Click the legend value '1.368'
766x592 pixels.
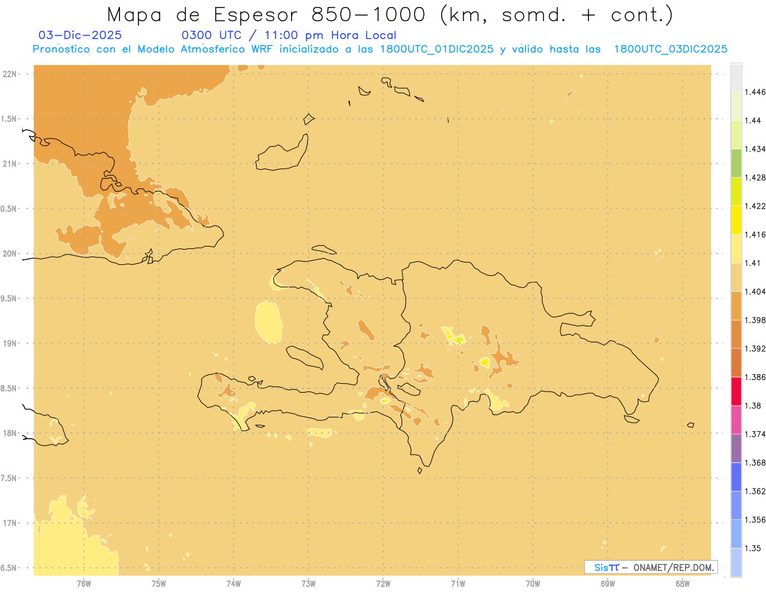pyautogui.click(x=756, y=462)
